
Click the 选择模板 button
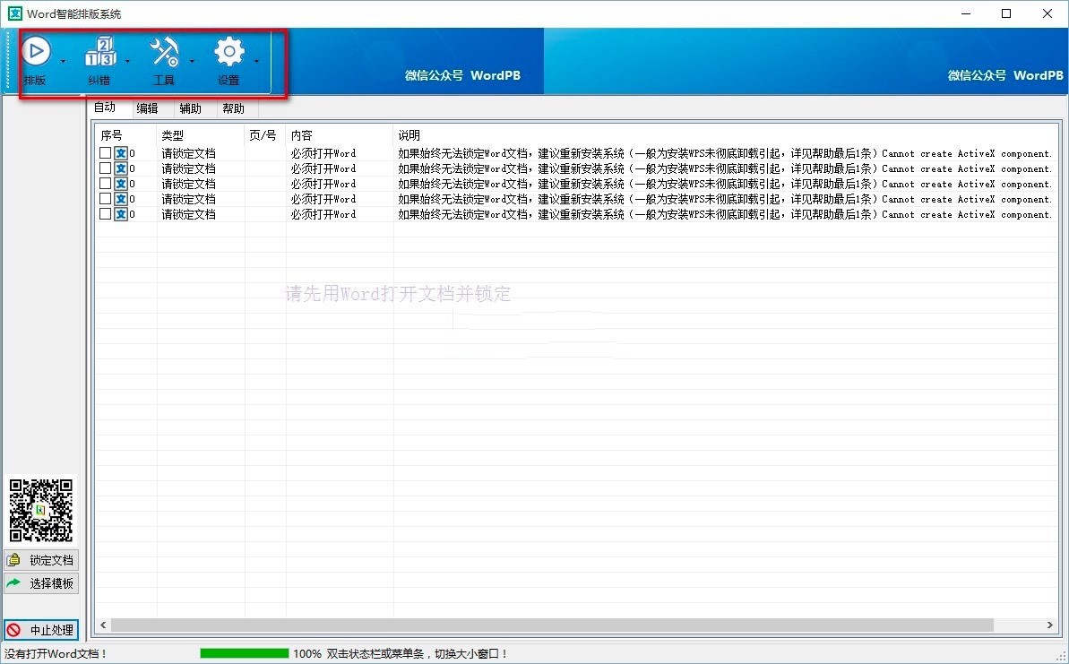pyautogui.click(x=41, y=583)
